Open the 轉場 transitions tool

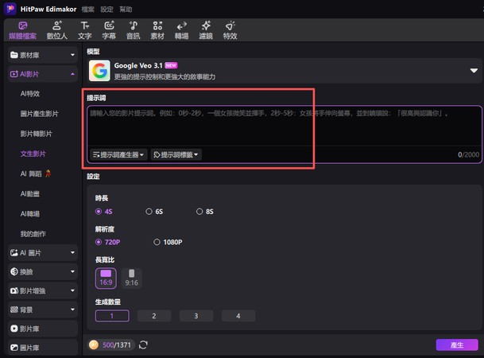point(181,30)
